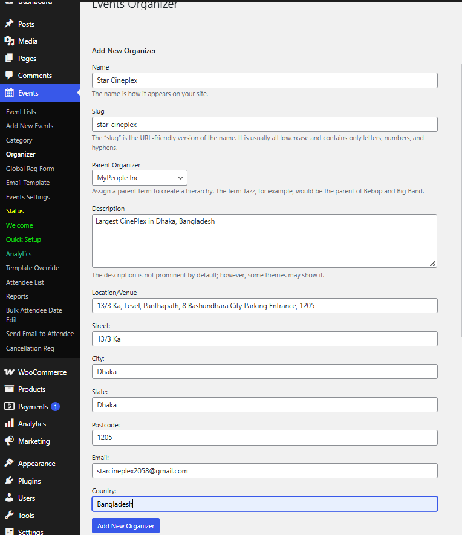462x535 pixels.
Task: Select the Postcode input field
Action: click(x=264, y=438)
